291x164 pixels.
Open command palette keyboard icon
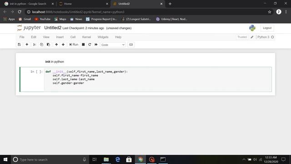coord(131,45)
